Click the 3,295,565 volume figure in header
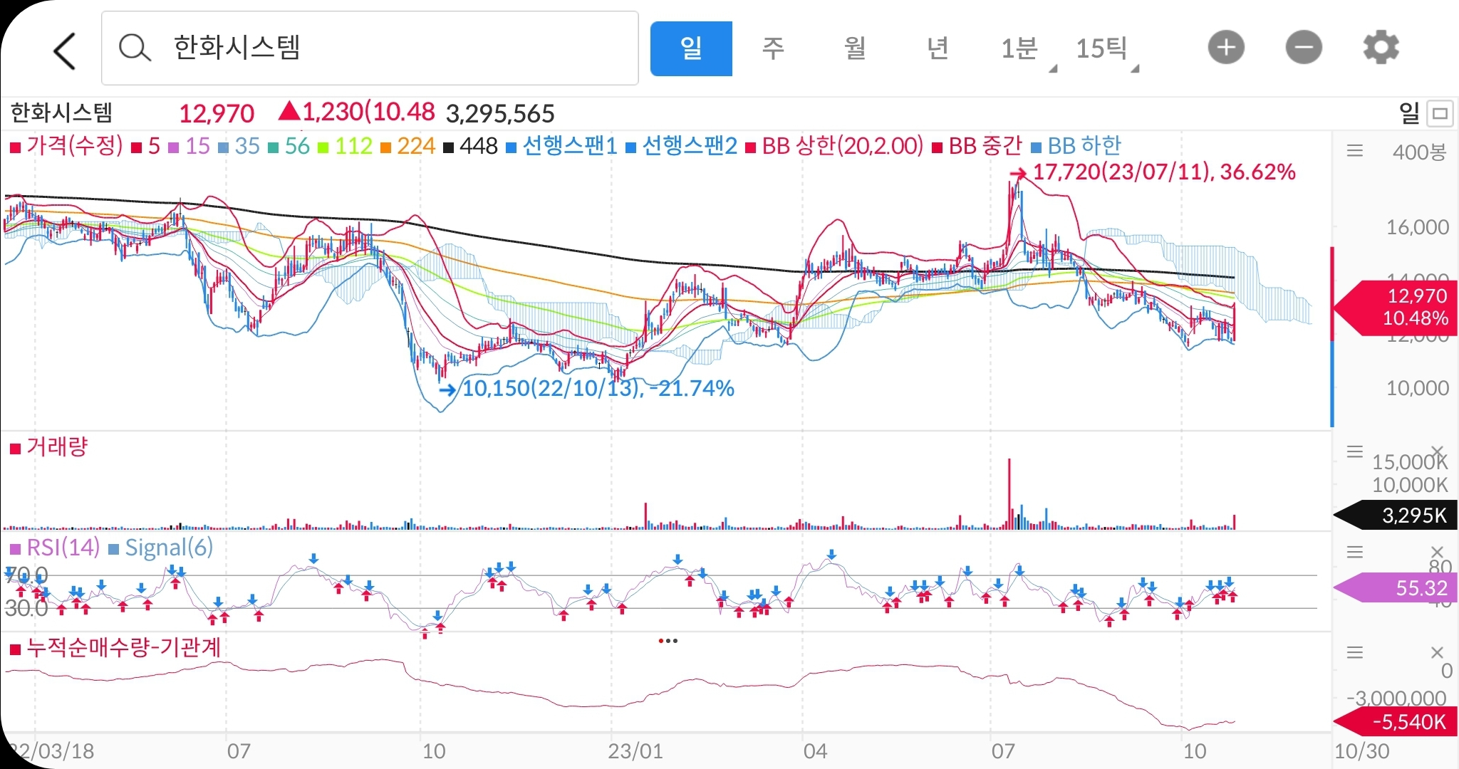The height and width of the screenshot is (769, 1459). tap(500, 114)
